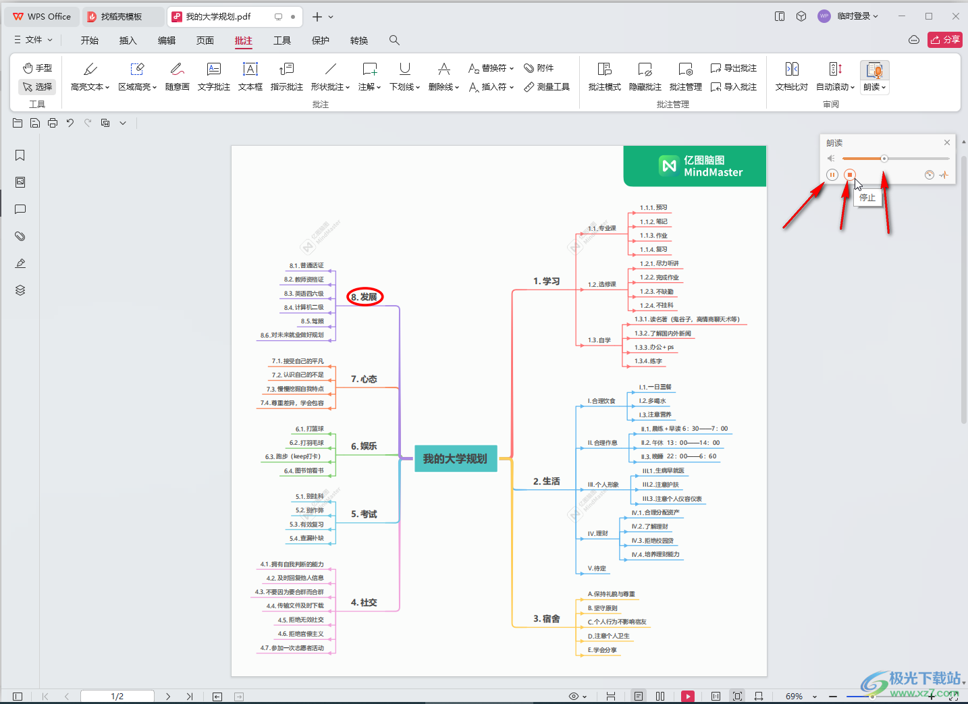Click the Text Annotation (文字批注) tool
The image size is (968, 704).
click(x=213, y=77)
